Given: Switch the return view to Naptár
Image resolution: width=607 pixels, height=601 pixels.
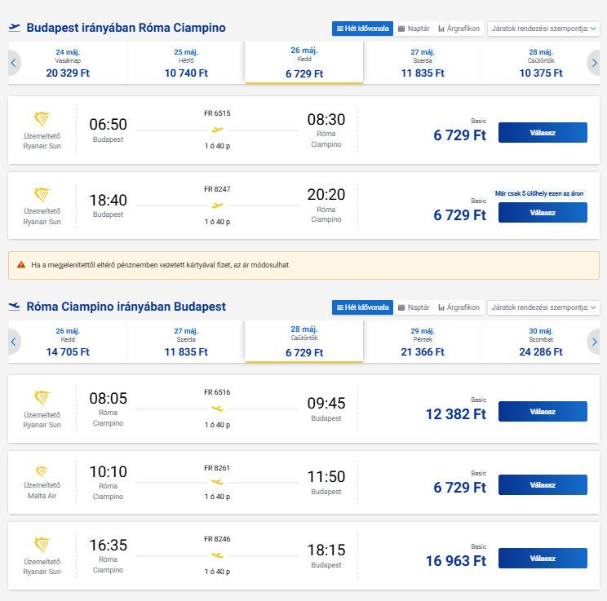Looking at the screenshot, I should pos(414,307).
